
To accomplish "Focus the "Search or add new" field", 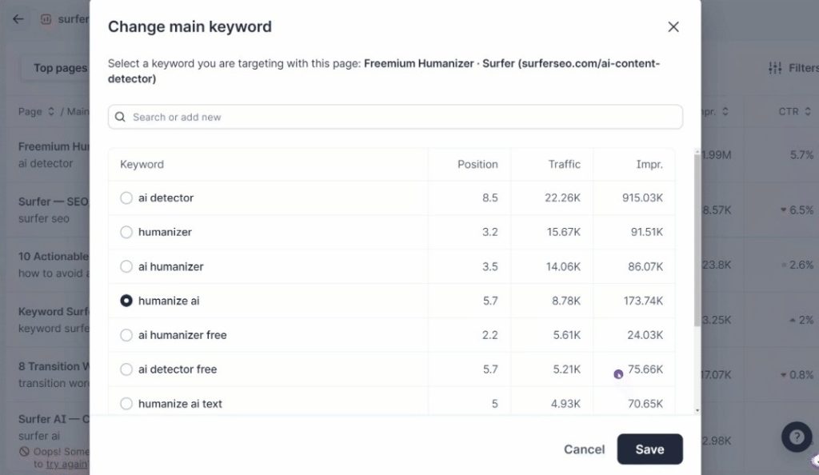I will coord(400,117).
